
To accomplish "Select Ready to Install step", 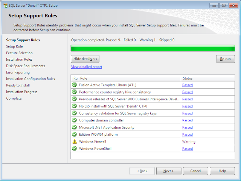I will pyautogui.click(x=18, y=85).
